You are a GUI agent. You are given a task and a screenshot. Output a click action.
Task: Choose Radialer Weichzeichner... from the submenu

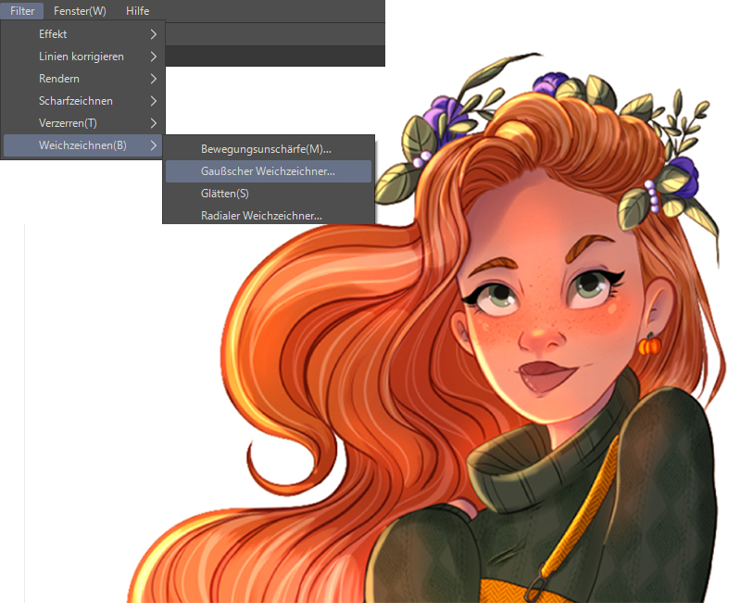click(261, 216)
